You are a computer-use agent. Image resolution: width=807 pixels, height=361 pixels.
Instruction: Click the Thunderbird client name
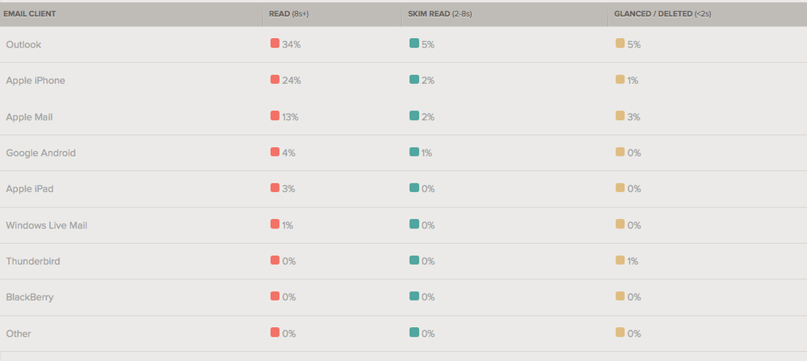(33, 262)
